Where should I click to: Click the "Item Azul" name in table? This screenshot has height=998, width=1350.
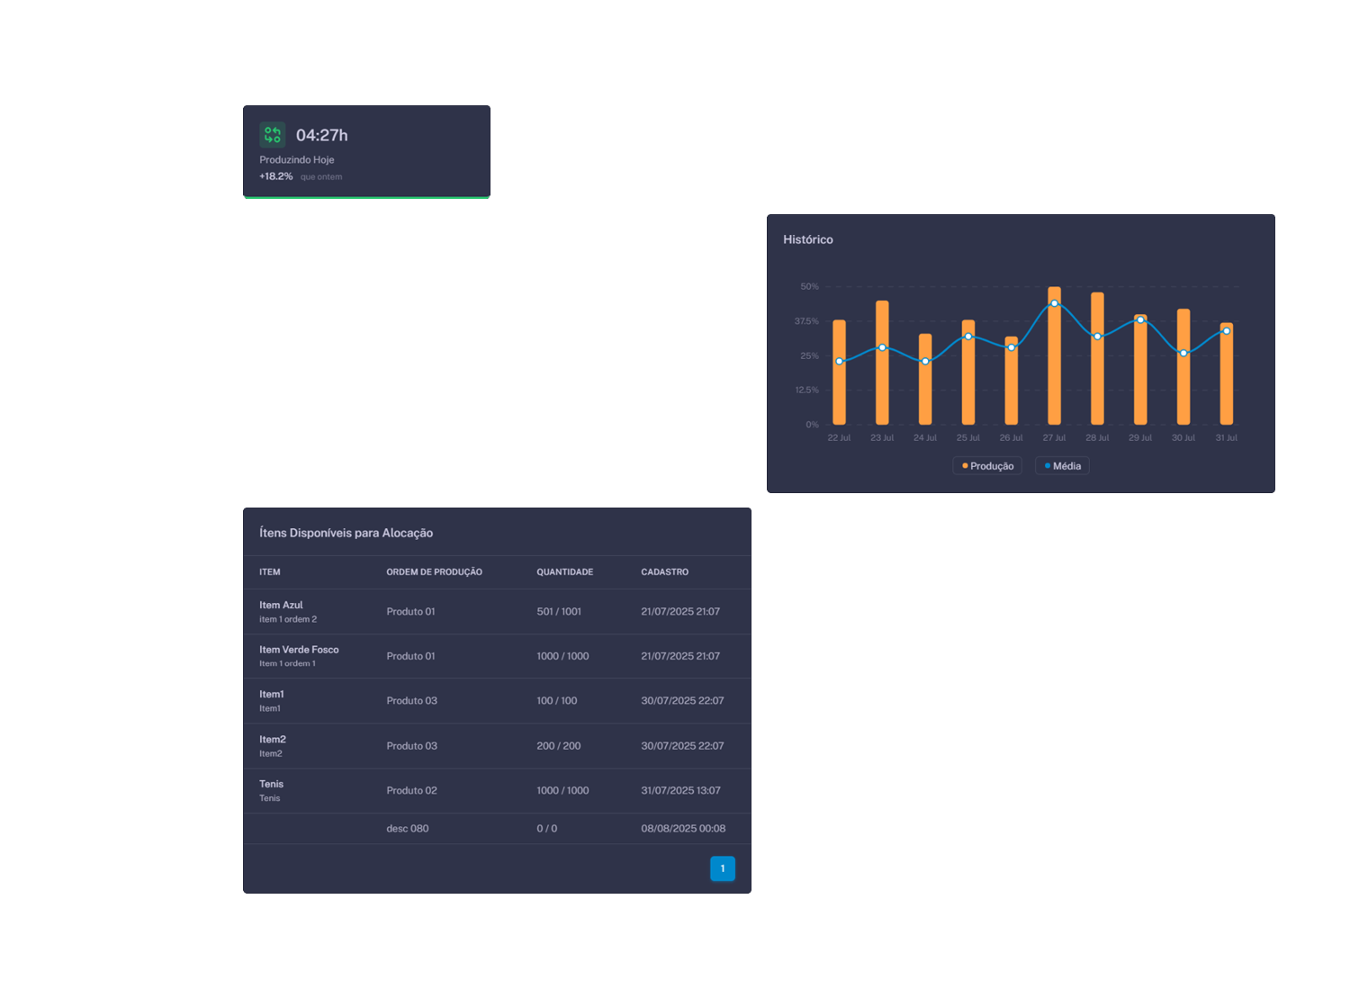point(281,606)
